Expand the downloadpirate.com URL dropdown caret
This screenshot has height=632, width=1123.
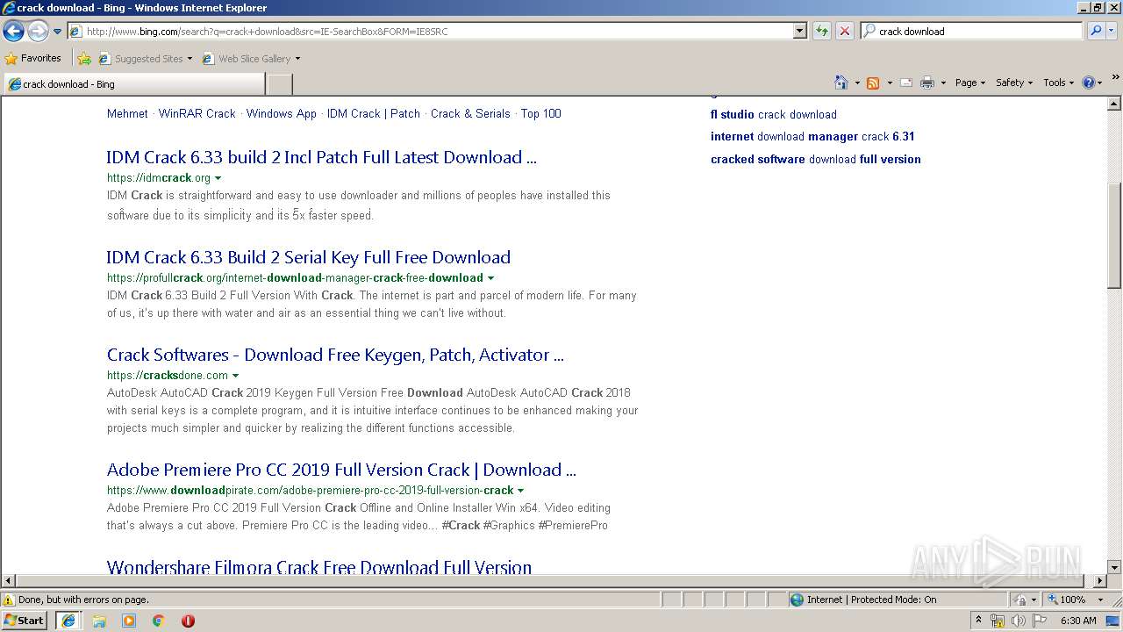point(520,491)
